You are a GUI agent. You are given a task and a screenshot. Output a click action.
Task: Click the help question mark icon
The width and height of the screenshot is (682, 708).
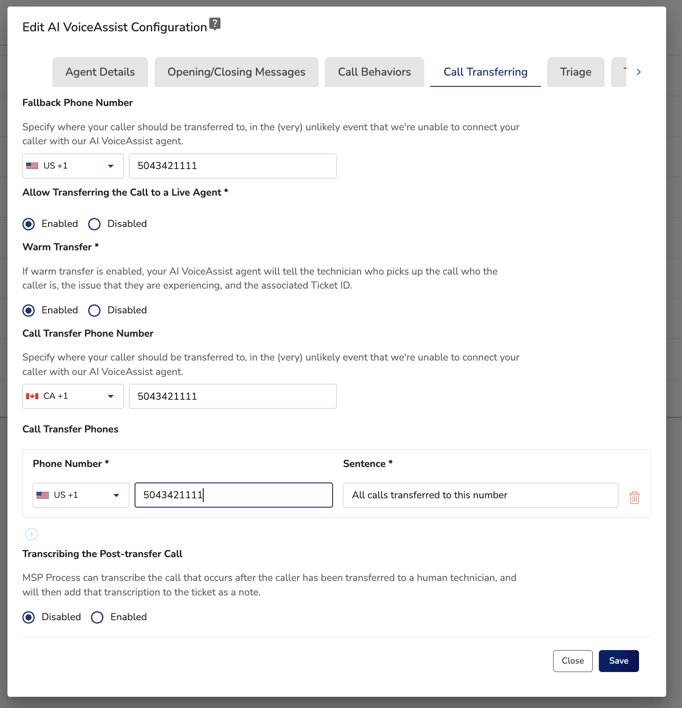(214, 23)
